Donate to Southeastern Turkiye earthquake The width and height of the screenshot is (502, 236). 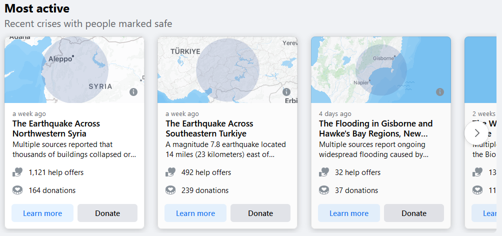pyautogui.click(x=260, y=213)
